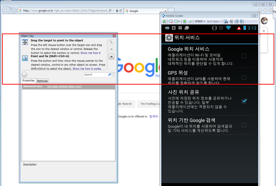This screenshot has height=186, width=276.
Task: Open dropdown next to the green-dot capture icon
Action: point(179,22)
